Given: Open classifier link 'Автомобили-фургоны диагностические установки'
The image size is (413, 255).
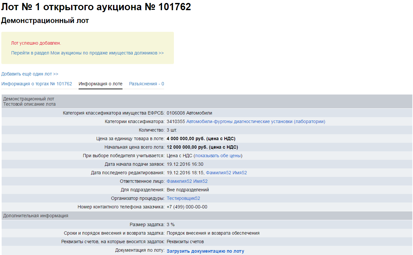Looking at the screenshot, I should 255,121.
